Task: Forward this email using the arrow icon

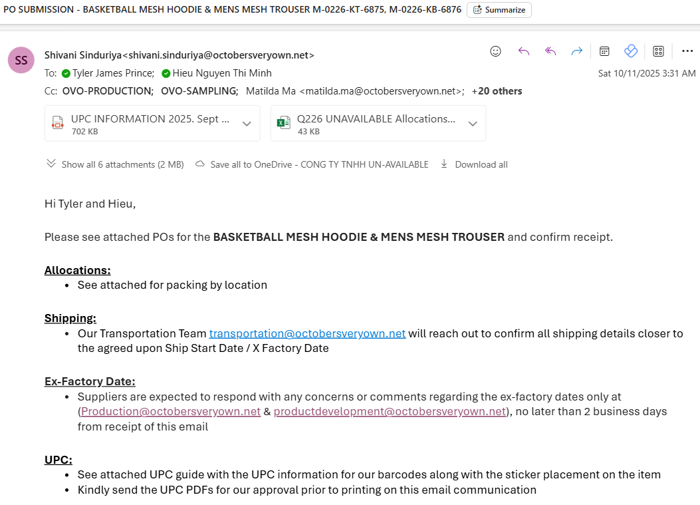Action: (577, 51)
